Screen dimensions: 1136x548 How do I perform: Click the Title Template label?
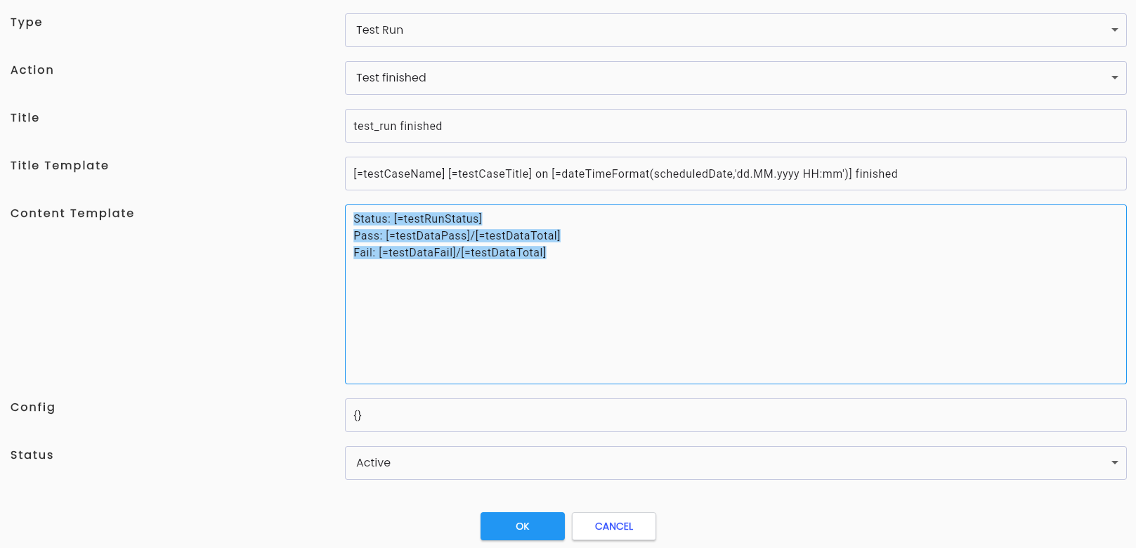tap(60, 166)
